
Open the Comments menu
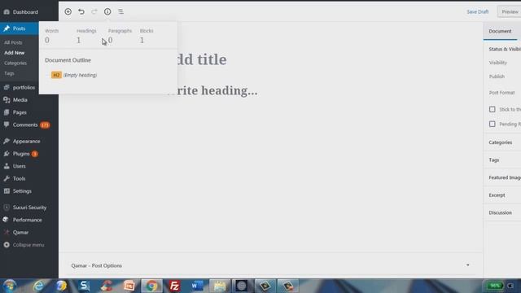[25, 125]
